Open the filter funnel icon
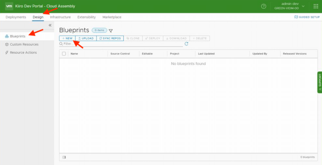Image resolution: width=322 pixels, height=165 pixels. [111, 31]
